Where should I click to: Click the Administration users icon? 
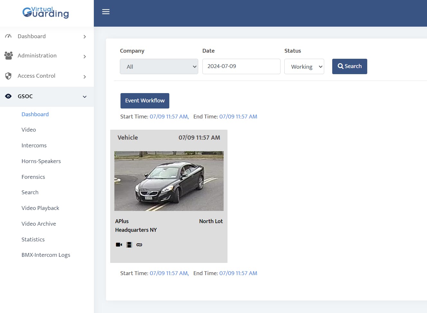[8, 56]
